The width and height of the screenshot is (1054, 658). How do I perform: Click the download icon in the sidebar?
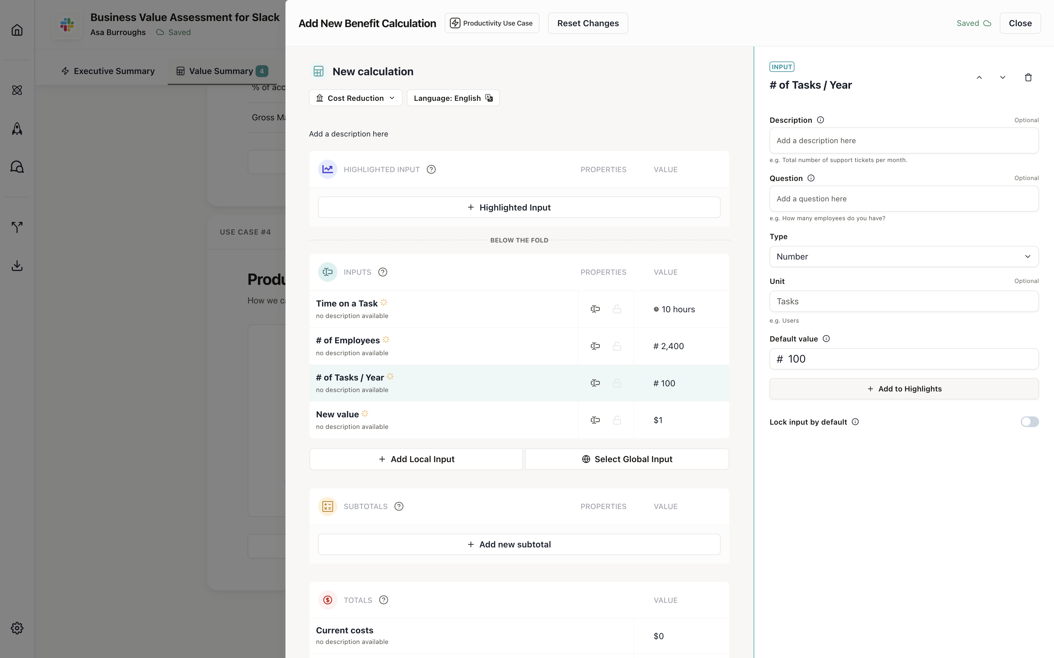pos(17,265)
